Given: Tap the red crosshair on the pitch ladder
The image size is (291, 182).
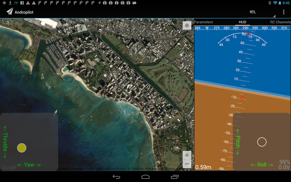Looking at the screenshot, I should click(242, 98).
